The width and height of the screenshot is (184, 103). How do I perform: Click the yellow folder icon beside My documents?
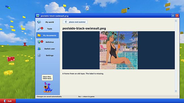tap(39, 35)
